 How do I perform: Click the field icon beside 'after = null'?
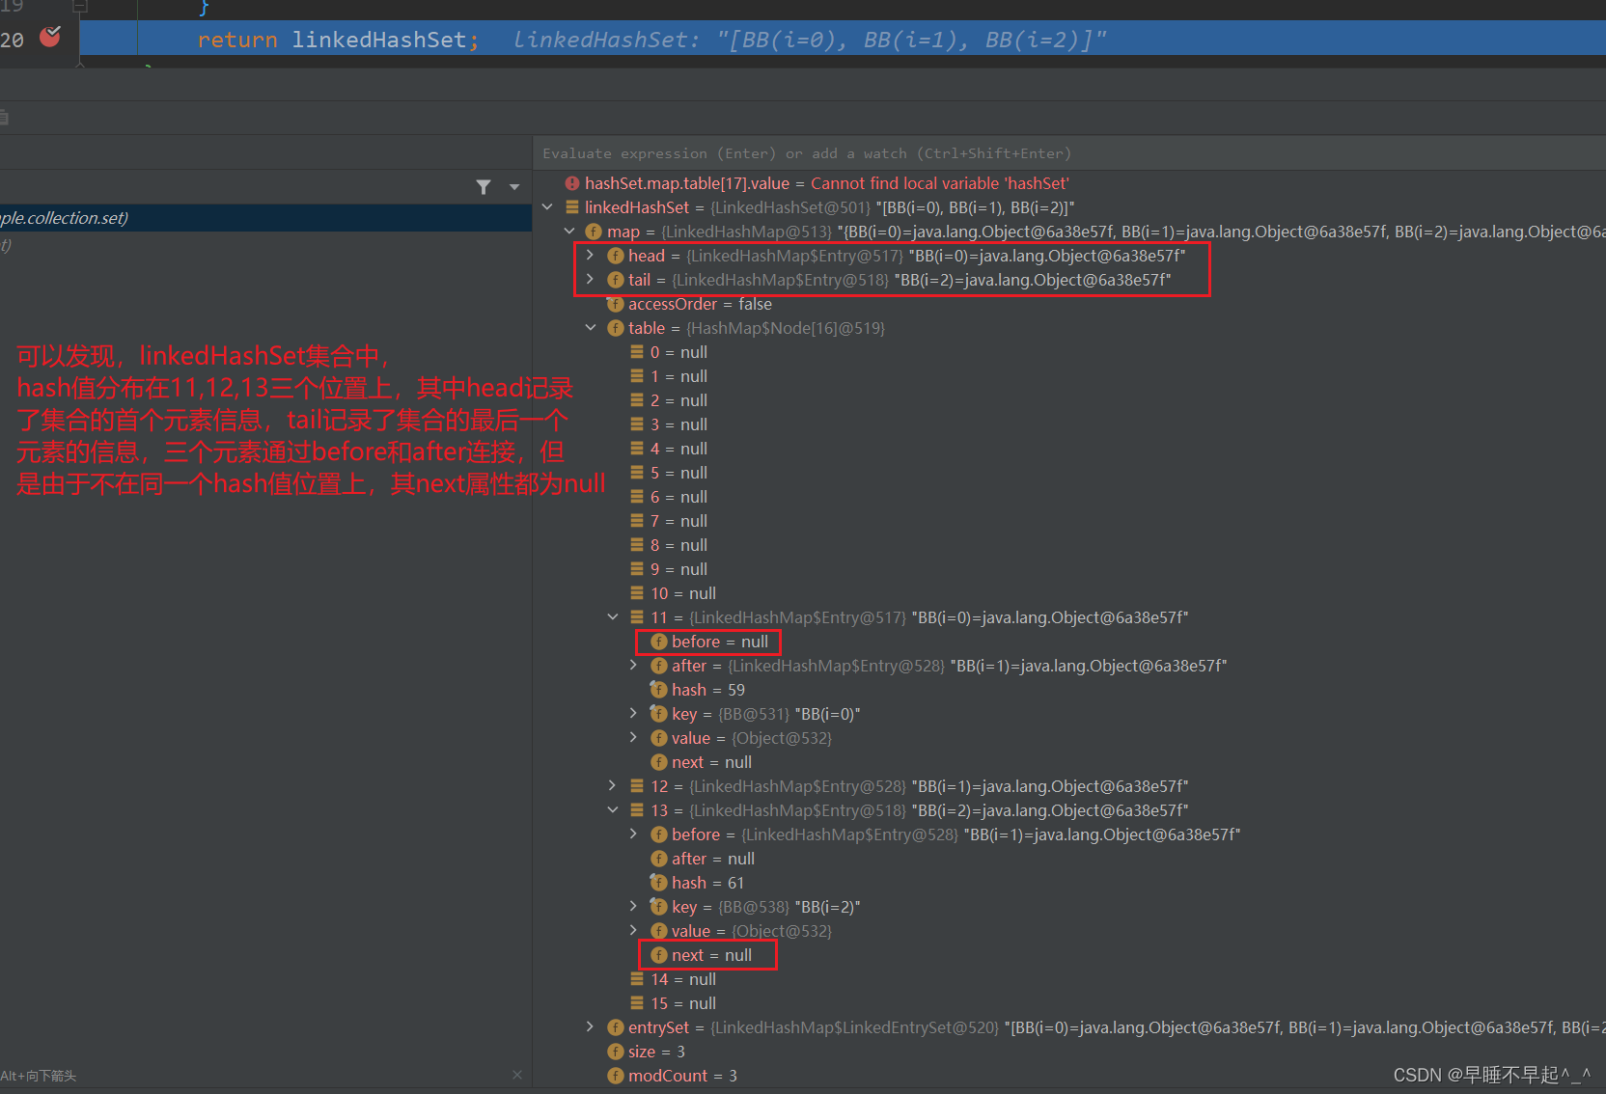tap(659, 859)
